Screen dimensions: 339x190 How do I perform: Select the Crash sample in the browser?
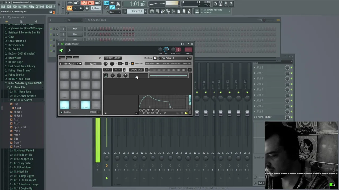pos(18,108)
